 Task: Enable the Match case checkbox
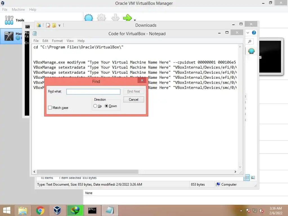50,108
